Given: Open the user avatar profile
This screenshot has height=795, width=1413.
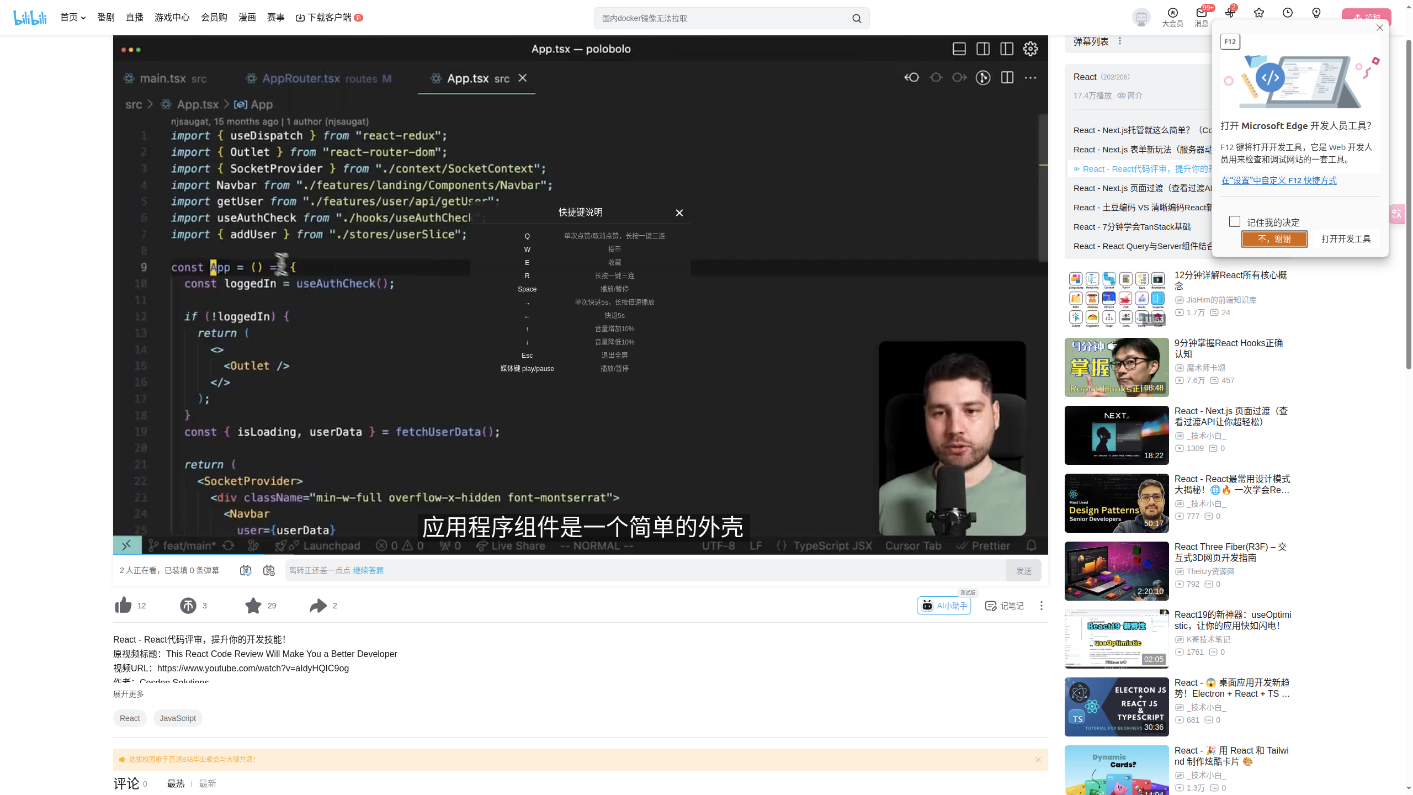Looking at the screenshot, I should 1141,18.
